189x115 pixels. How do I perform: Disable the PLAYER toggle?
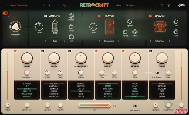tap(100, 16)
